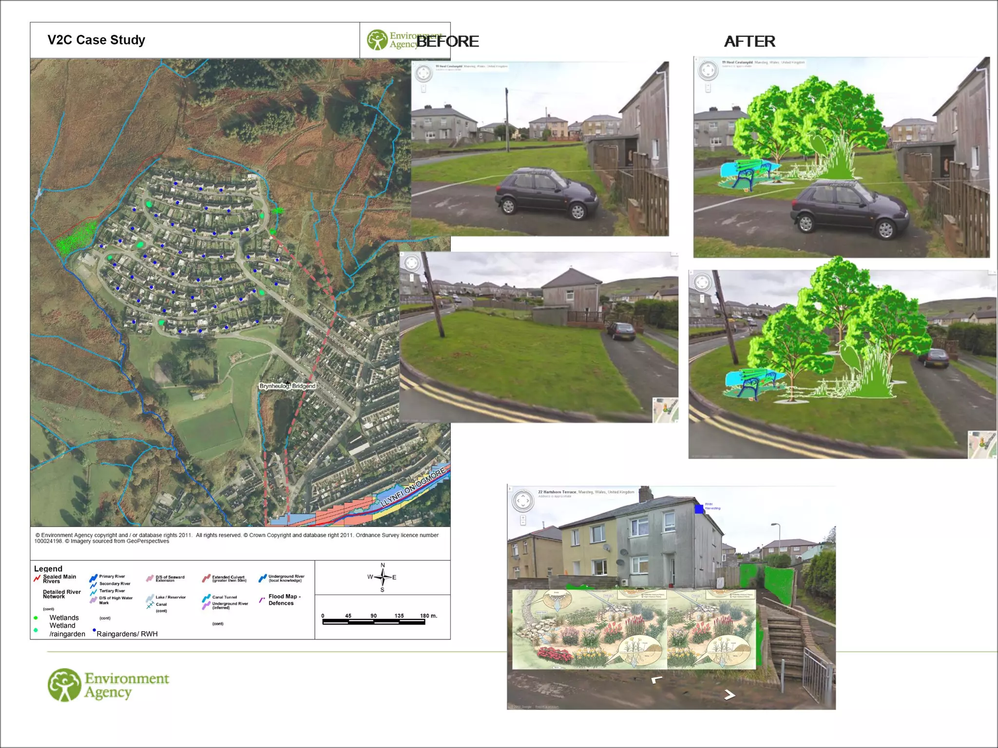Click the large Environment Agency logo at bottom
This screenshot has width=998, height=748.
[108, 685]
